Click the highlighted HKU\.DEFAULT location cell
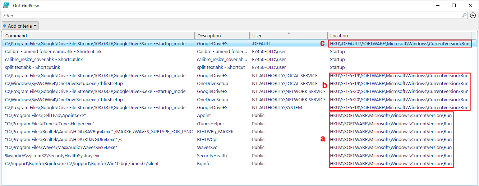 click(399, 43)
